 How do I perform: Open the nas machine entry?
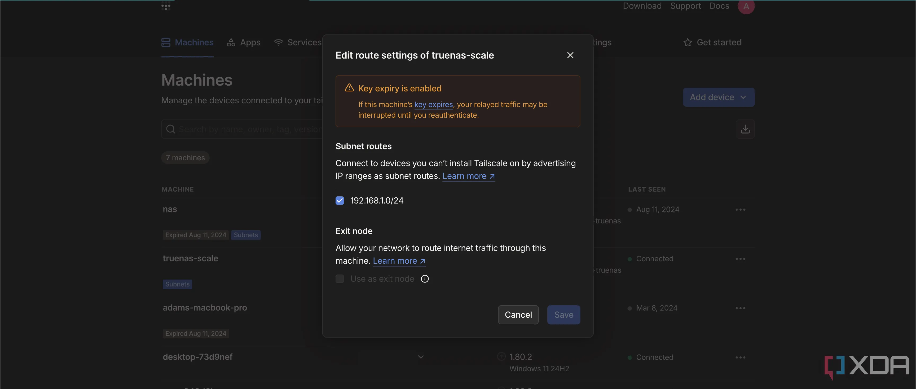pos(170,209)
